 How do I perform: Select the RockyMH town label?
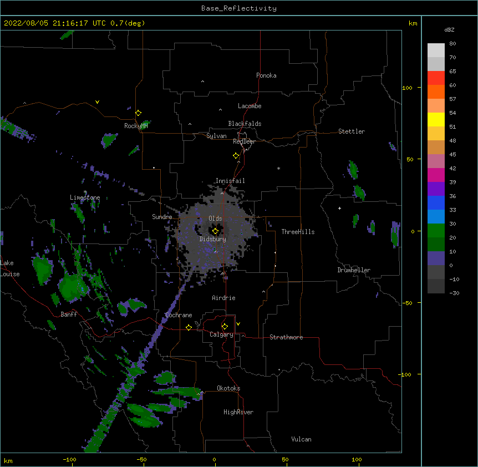pyautogui.click(x=136, y=126)
